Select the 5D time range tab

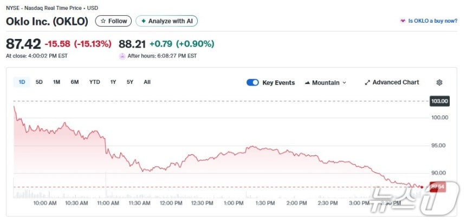point(39,82)
